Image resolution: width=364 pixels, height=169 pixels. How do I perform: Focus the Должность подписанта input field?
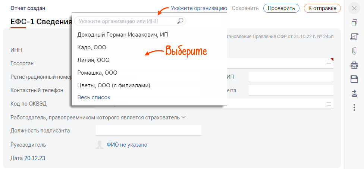pyautogui.click(x=148, y=131)
